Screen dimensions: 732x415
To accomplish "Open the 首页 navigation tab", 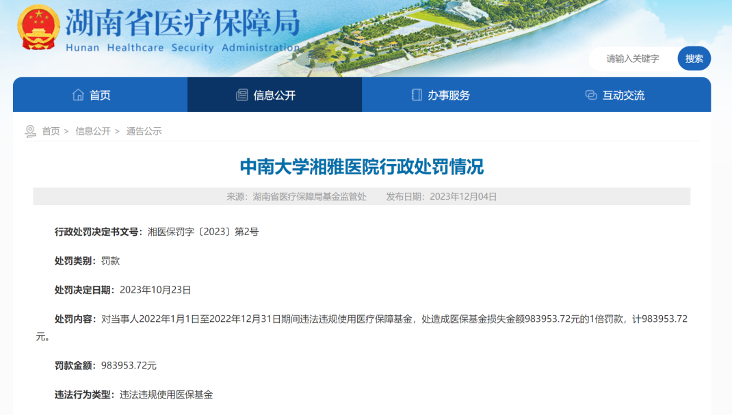I will click(x=100, y=95).
